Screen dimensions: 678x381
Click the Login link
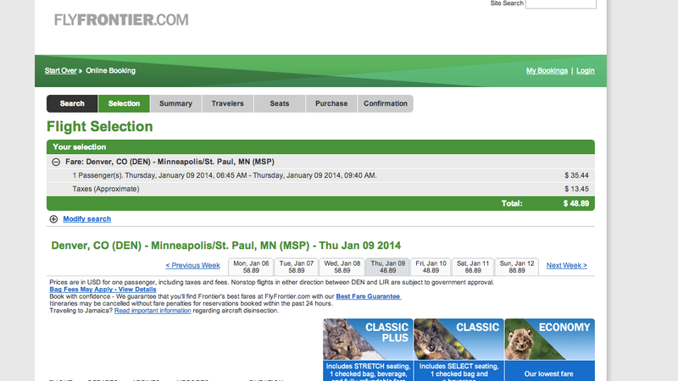pos(586,70)
